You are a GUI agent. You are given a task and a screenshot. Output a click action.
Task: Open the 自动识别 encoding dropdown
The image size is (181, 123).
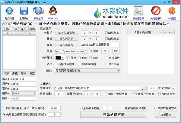(x=167, y=88)
